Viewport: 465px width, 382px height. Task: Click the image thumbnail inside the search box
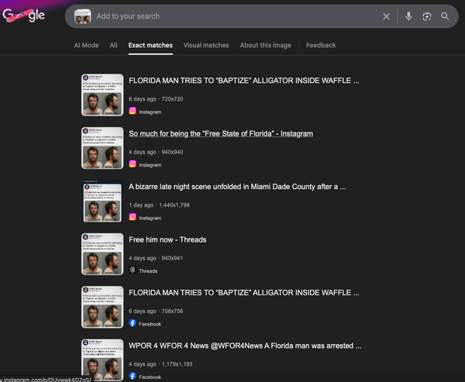tap(82, 16)
